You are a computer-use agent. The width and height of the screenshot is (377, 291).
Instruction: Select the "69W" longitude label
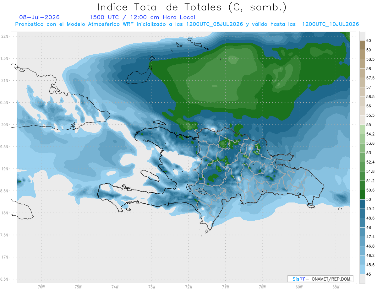[299, 287]
